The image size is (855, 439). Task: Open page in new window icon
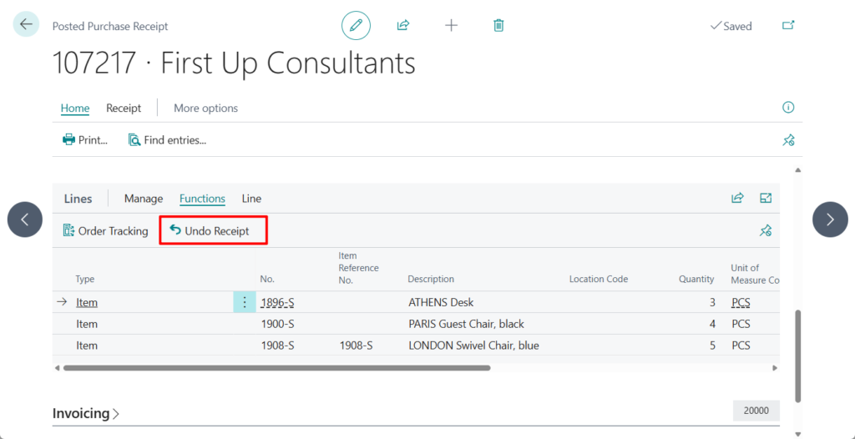point(787,25)
